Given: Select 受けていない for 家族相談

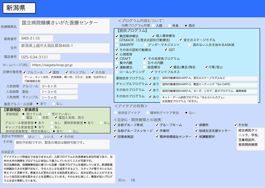Looking at the screenshot, I should pyautogui.click(x=49, y=114).
